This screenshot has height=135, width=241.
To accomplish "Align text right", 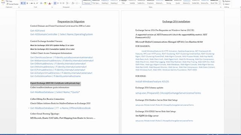I will click(61, 3).
